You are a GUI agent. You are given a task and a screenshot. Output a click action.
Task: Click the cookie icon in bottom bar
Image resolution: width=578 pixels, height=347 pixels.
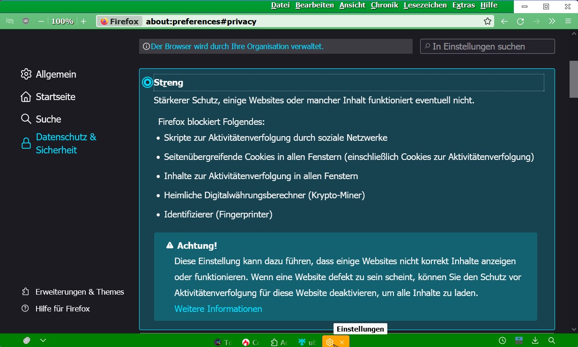(27, 340)
